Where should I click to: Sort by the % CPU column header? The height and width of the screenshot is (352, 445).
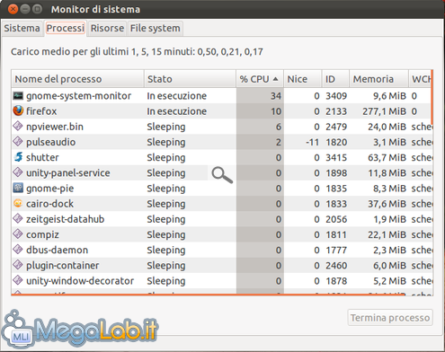pos(260,79)
